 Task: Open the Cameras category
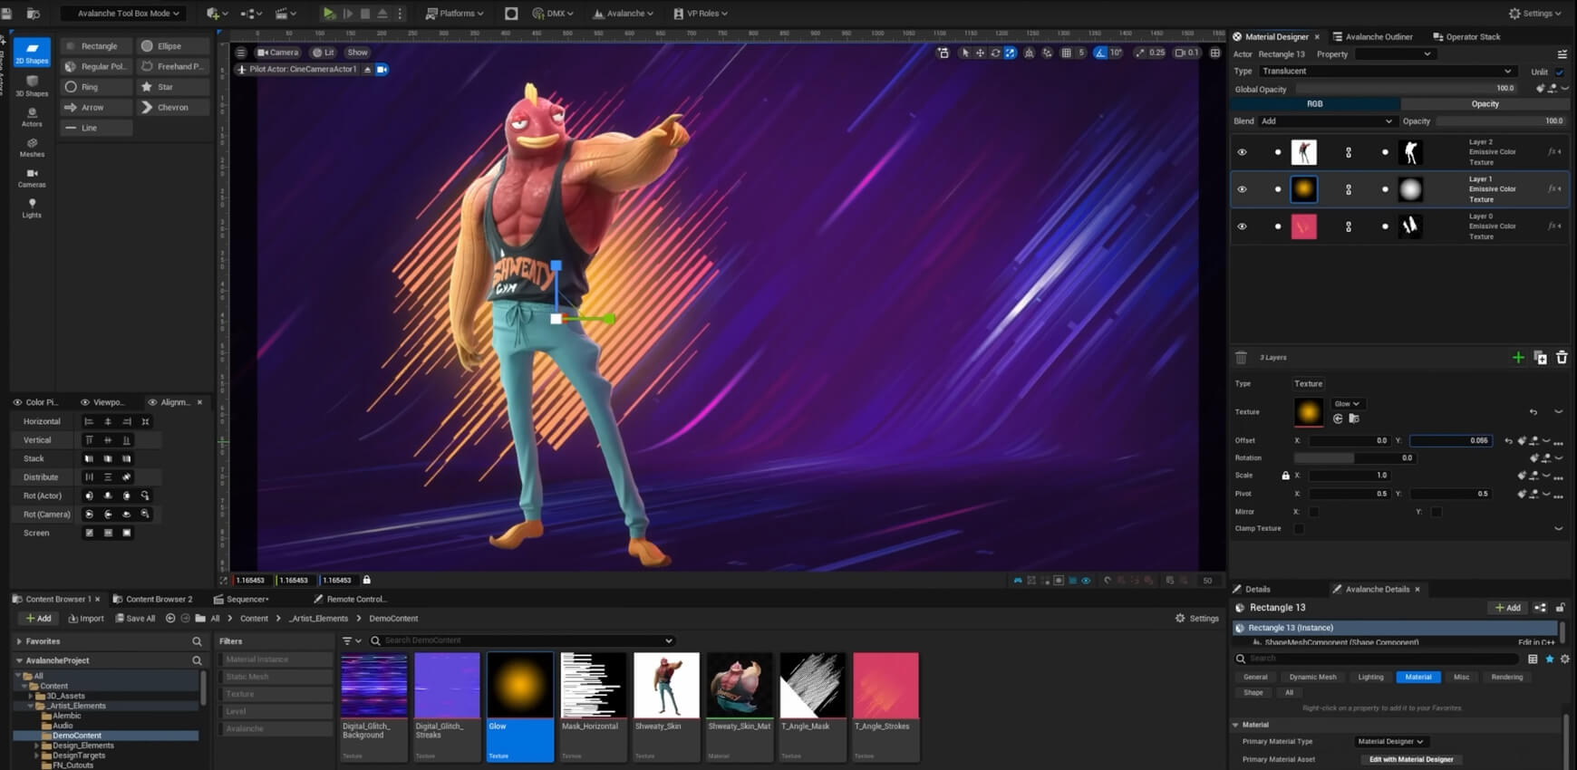click(x=32, y=178)
